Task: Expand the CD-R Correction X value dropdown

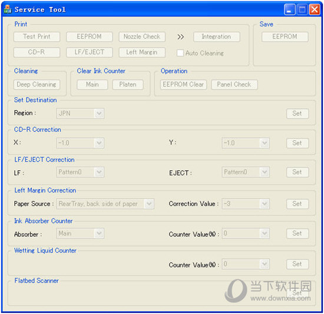Action: (80, 143)
